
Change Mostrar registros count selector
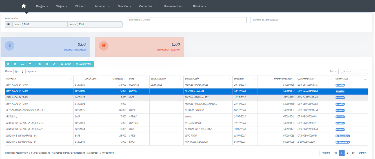pyautogui.click(x=20, y=71)
